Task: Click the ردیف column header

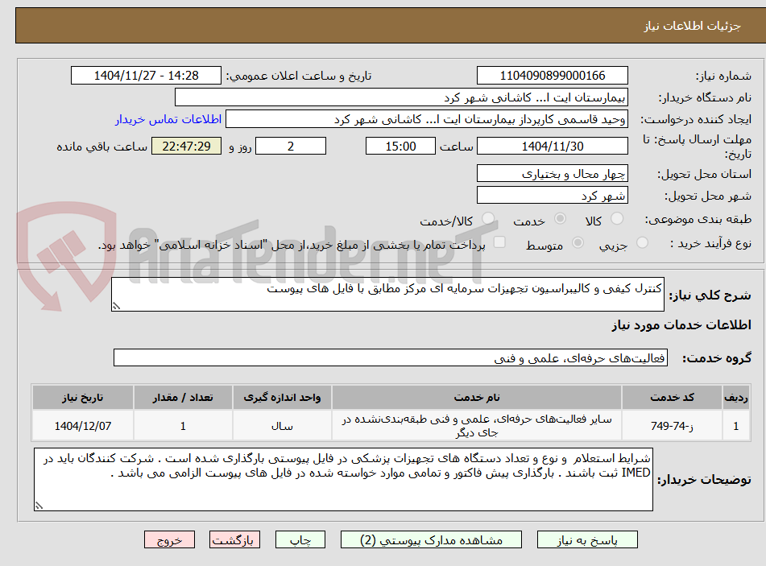Action: pos(735,398)
